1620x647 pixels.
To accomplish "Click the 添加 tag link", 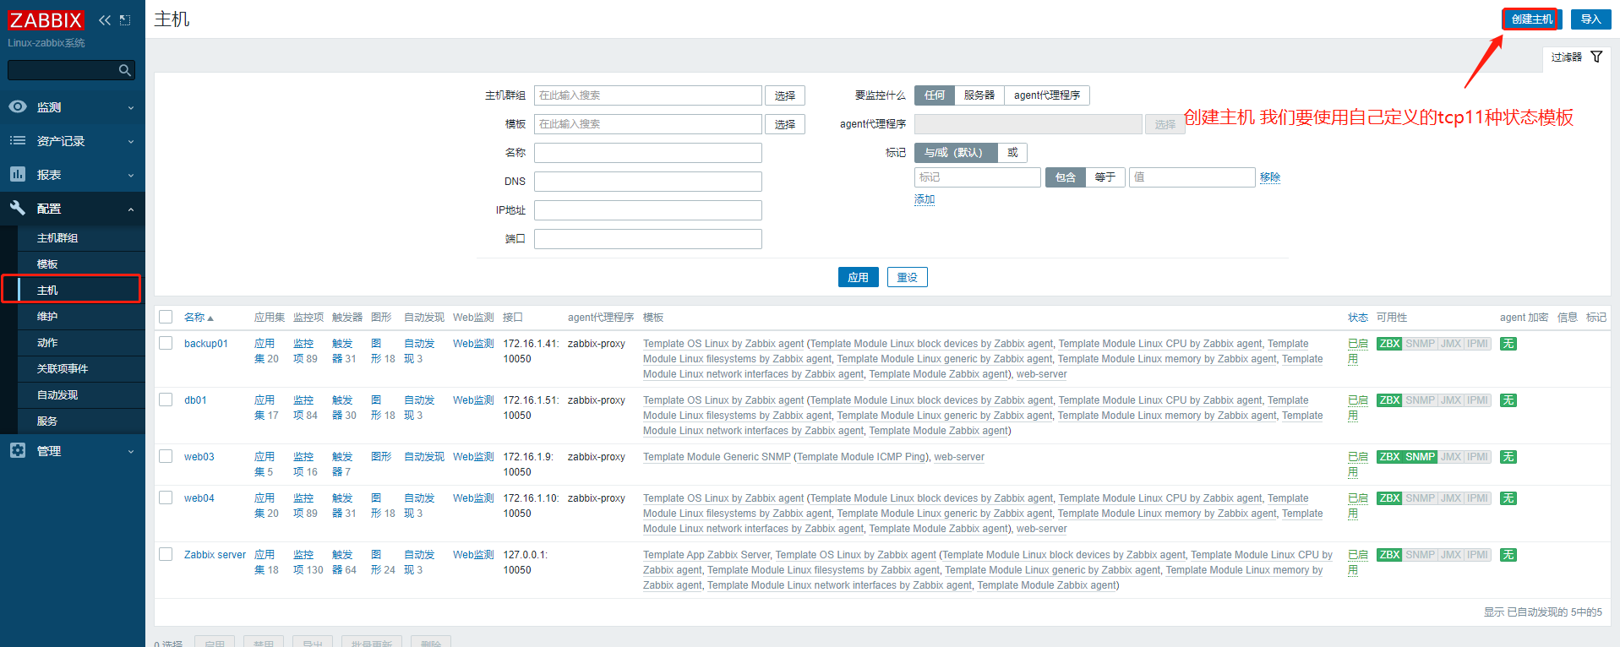I will tap(925, 199).
